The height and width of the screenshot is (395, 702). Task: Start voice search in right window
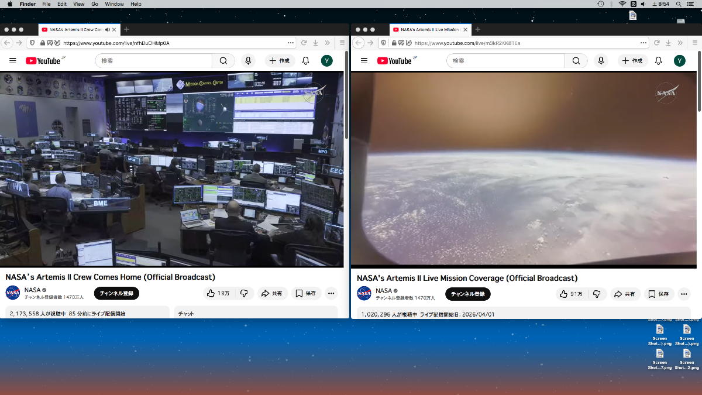click(x=601, y=61)
